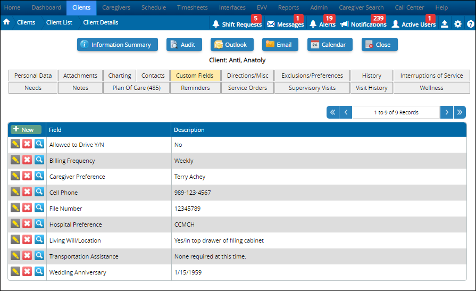
Task: Open Caregivers menu
Action: point(116,7)
